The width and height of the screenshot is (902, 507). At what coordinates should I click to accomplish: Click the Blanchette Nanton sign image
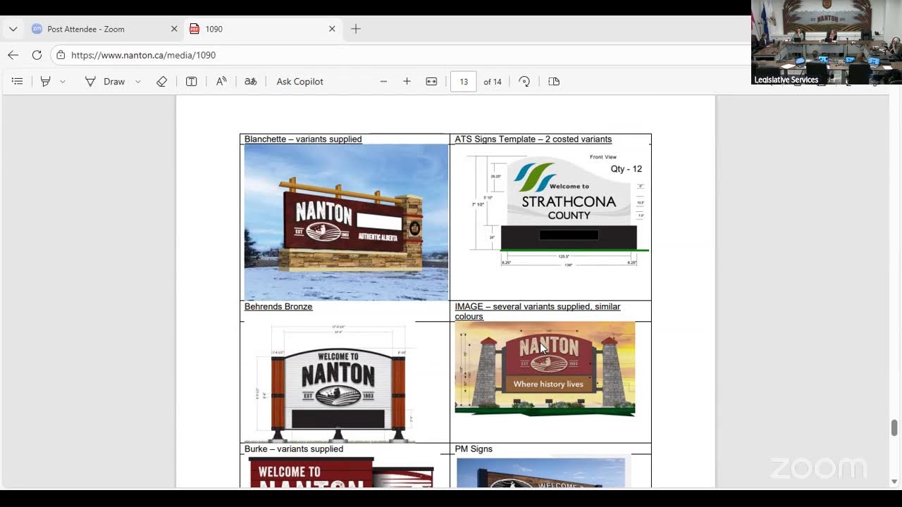(346, 223)
